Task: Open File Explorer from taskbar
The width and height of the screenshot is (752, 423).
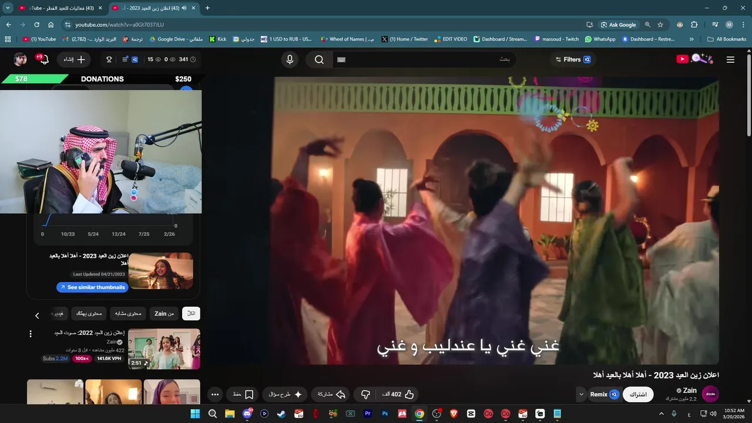Action: tap(230, 414)
